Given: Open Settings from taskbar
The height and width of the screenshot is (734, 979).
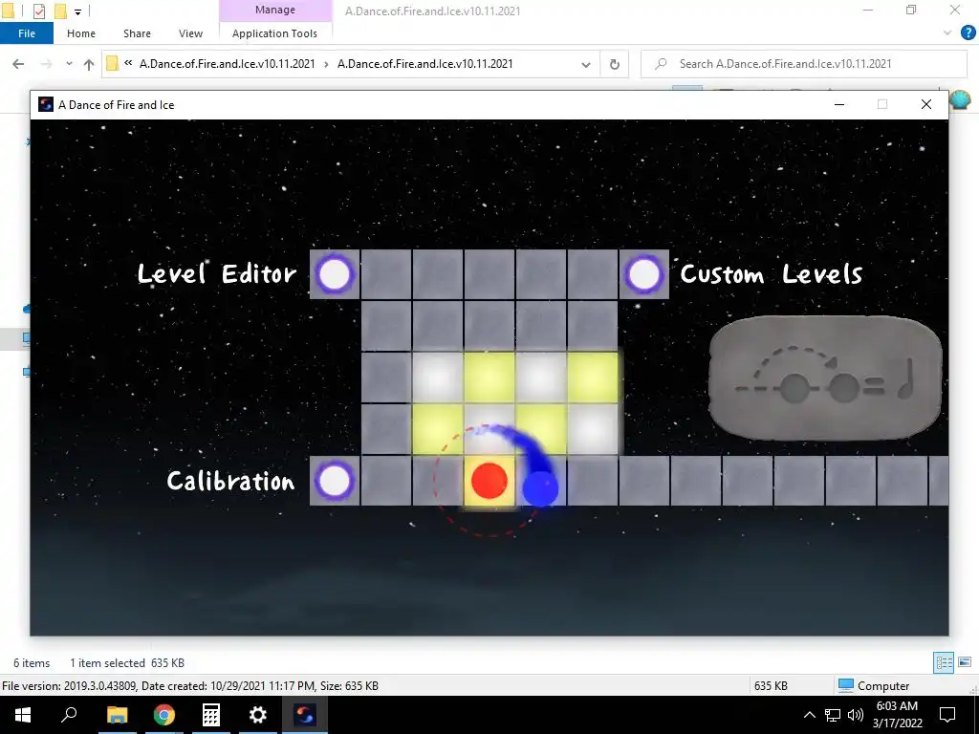Looking at the screenshot, I should coord(258,715).
